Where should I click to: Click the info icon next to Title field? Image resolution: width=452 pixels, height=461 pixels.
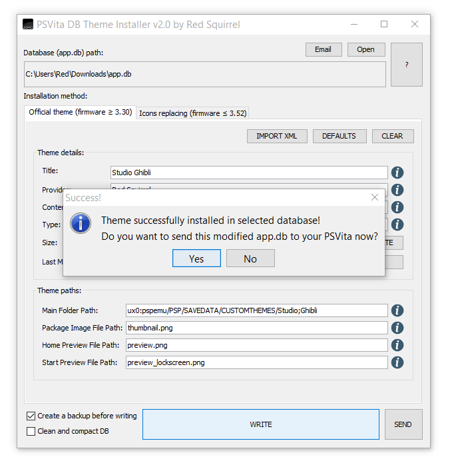pos(397,173)
